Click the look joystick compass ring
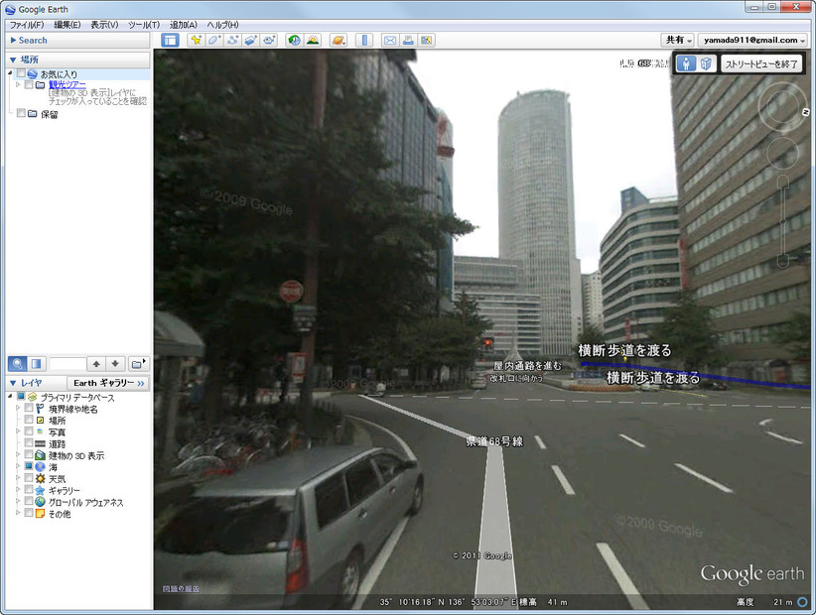The height and width of the screenshot is (615, 816). coord(782,108)
